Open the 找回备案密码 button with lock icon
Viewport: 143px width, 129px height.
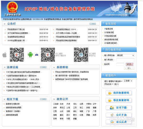coord(119,93)
